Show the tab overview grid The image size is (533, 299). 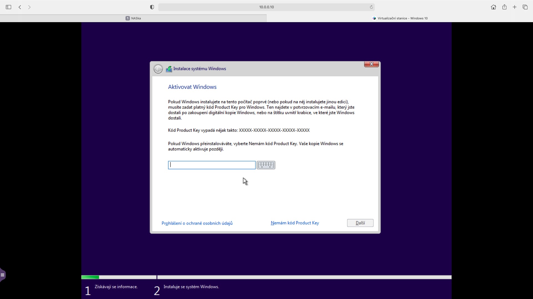point(525,7)
